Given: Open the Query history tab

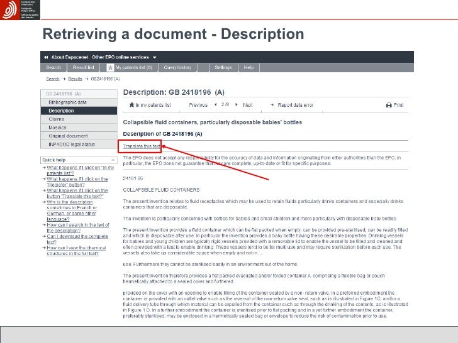Looking at the screenshot, I should pos(177,68).
